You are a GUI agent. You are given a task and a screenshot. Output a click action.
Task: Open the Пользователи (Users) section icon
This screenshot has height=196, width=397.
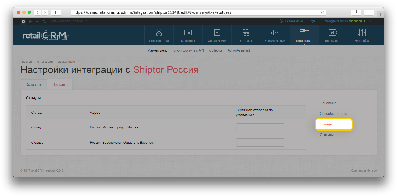pos(159,33)
